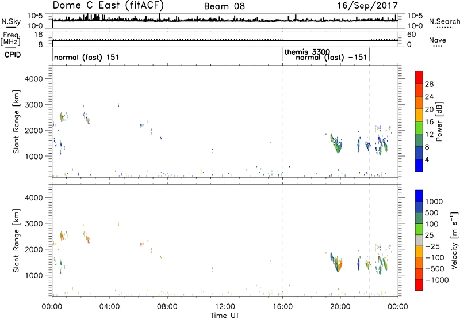Pick the red bottom segment of Velocity colorbar
The width and height of the screenshot is (460, 319).
tap(419, 285)
